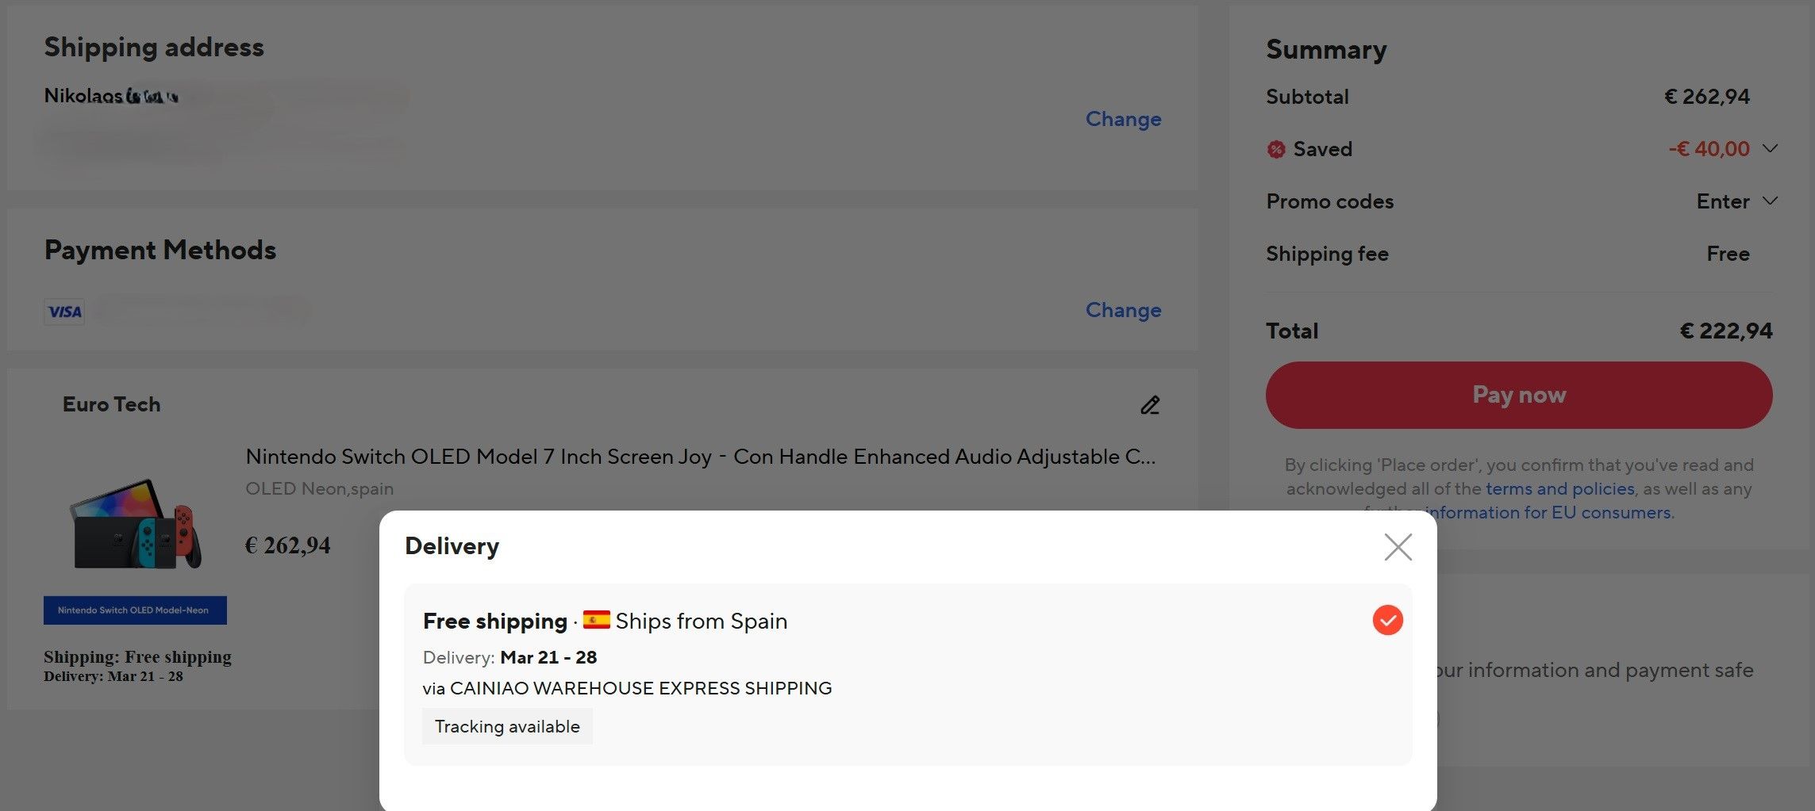Close the Delivery popup with the X icon
Screen dimensions: 1815x811
1398,547
